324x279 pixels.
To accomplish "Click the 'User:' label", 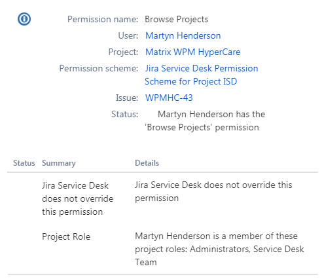I will click(128, 36).
